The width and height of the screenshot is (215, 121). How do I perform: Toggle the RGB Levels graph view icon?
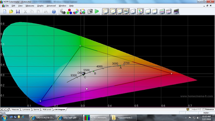(126, 12)
